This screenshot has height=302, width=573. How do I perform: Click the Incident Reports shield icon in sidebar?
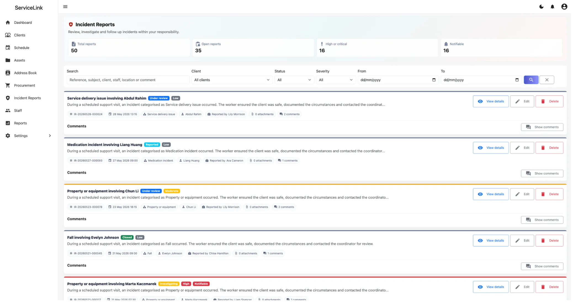tap(8, 98)
